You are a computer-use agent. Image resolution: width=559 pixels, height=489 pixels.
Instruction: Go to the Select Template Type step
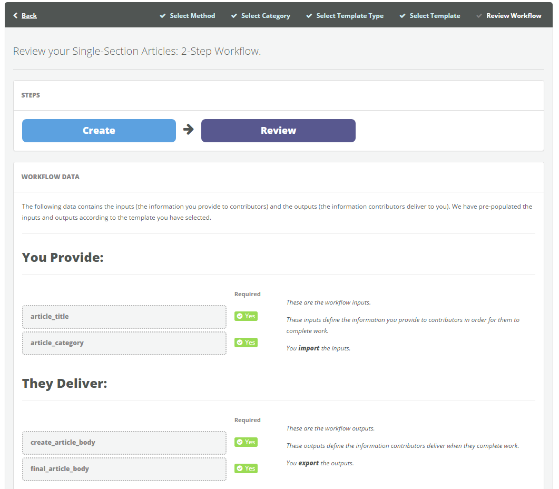(x=350, y=16)
